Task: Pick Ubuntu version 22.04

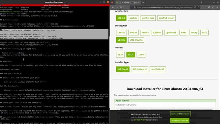Action: (x=141, y=54)
